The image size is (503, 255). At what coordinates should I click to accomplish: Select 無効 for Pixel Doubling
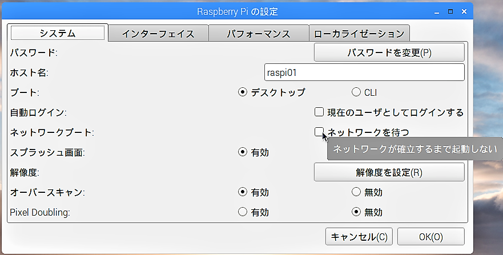[x=356, y=212]
